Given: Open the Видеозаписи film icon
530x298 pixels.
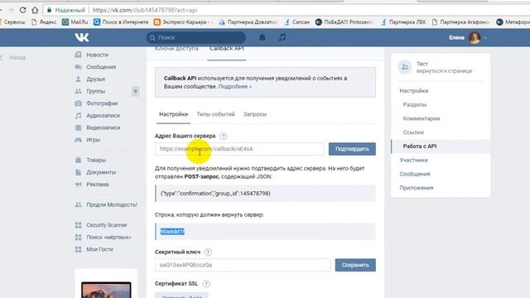Looking at the screenshot, I should click(78, 127).
